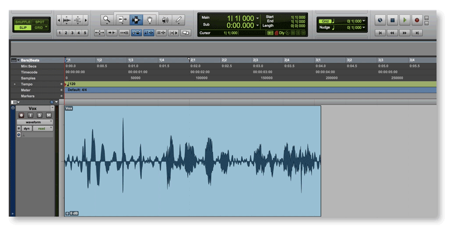The height and width of the screenshot is (232, 453).
Task: Solo the Vox track
Action: [x=39, y=115]
